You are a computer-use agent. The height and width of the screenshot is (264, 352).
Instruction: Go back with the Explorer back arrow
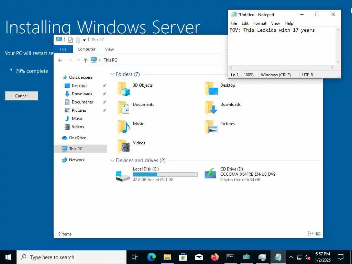click(x=60, y=60)
